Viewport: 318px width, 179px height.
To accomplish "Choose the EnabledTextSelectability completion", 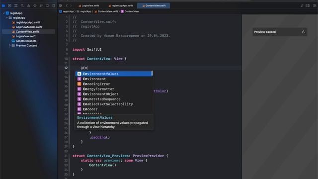I will [x=114, y=104].
